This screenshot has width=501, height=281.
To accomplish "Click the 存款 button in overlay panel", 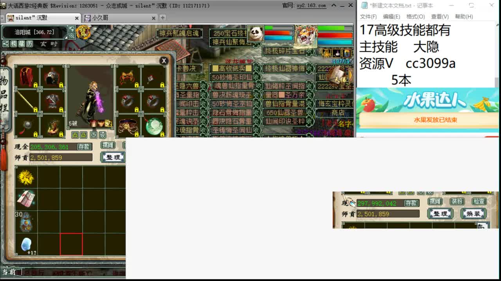I will click(x=411, y=203).
